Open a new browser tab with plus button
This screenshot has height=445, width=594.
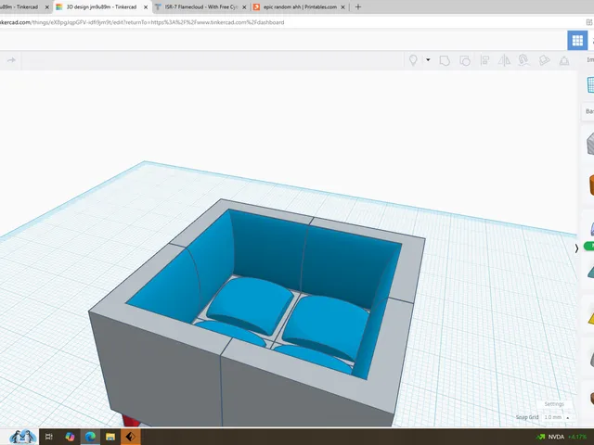(x=358, y=6)
